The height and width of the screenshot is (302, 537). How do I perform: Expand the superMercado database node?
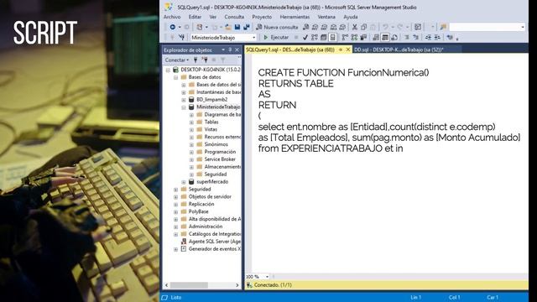point(184,182)
